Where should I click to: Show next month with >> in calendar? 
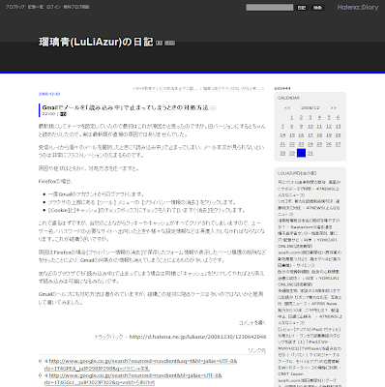[334, 107]
